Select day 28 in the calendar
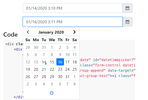This screenshot has height=100, width=148. [x=44, y=77]
